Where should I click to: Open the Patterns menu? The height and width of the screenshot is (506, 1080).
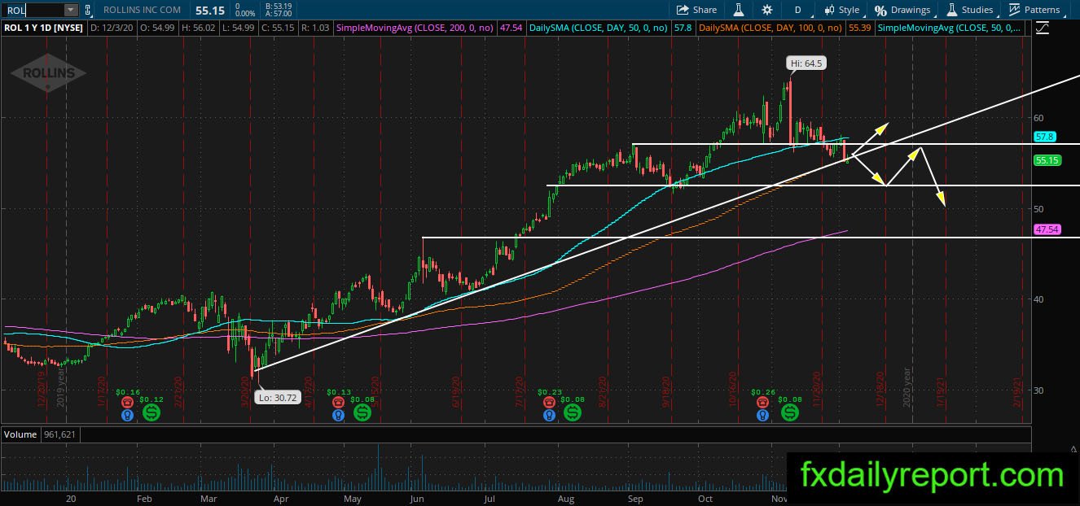pos(1034,10)
